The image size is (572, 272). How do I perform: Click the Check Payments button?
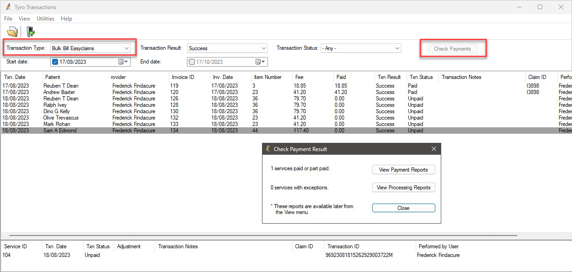(x=452, y=48)
